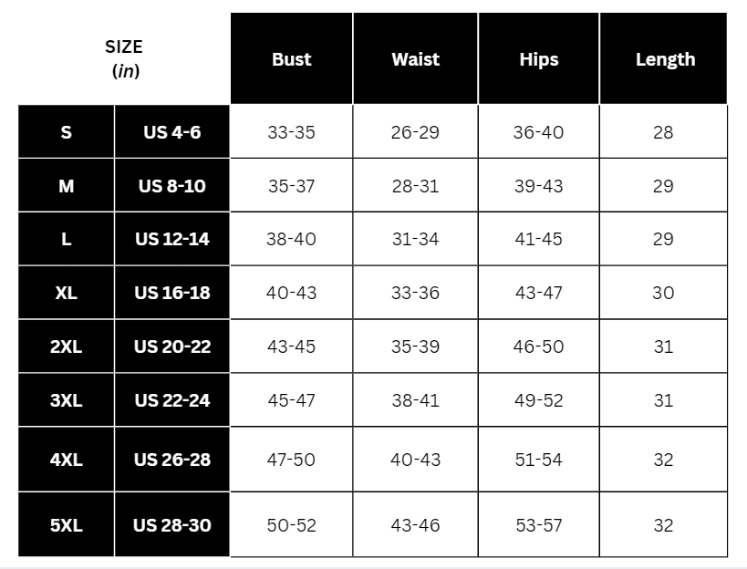Screen dimensions: 747x569
Task: Click the US 22-24 size cell
Action: pyautogui.click(x=172, y=400)
